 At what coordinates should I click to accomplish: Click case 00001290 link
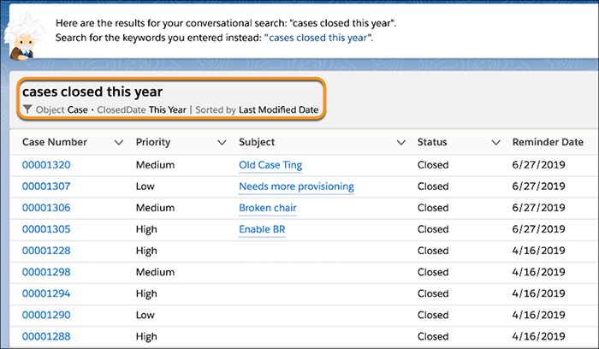46,315
